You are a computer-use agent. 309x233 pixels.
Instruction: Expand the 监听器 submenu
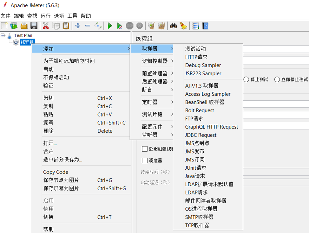150,135
